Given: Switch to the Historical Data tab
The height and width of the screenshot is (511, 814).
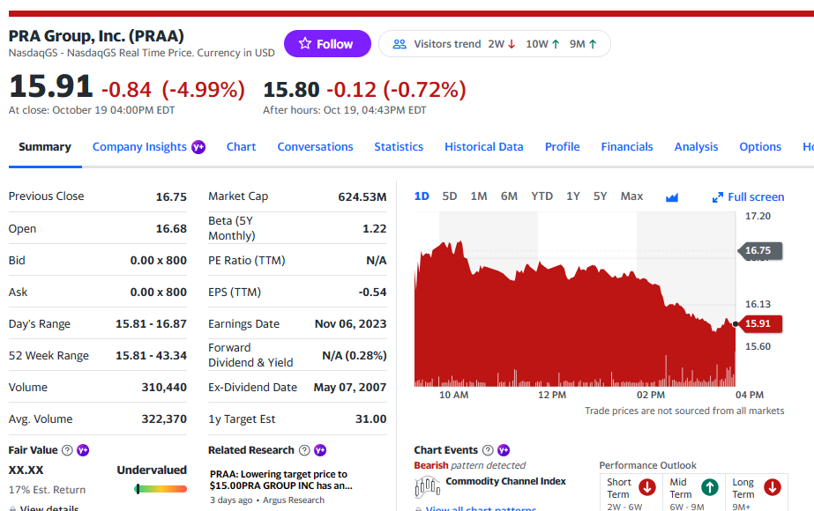Looking at the screenshot, I should tap(483, 147).
